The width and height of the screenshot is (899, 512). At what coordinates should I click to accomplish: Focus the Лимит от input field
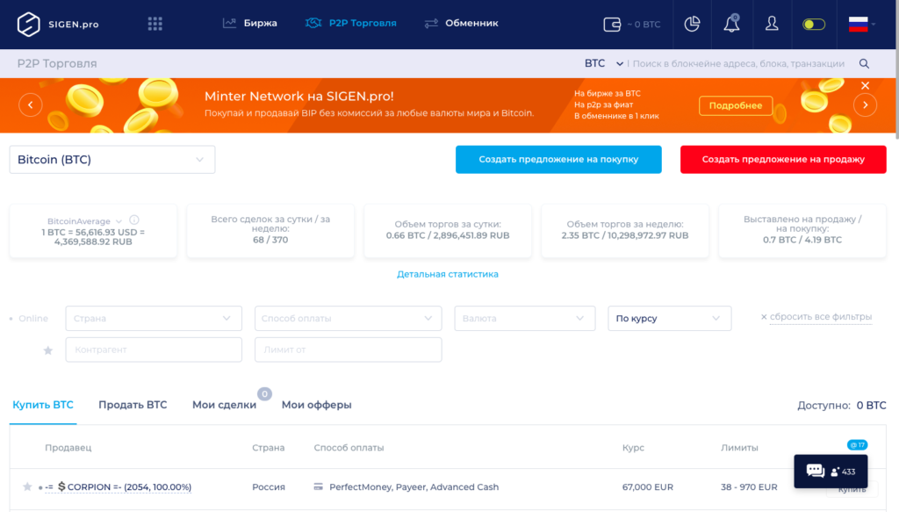[x=348, y=350]
